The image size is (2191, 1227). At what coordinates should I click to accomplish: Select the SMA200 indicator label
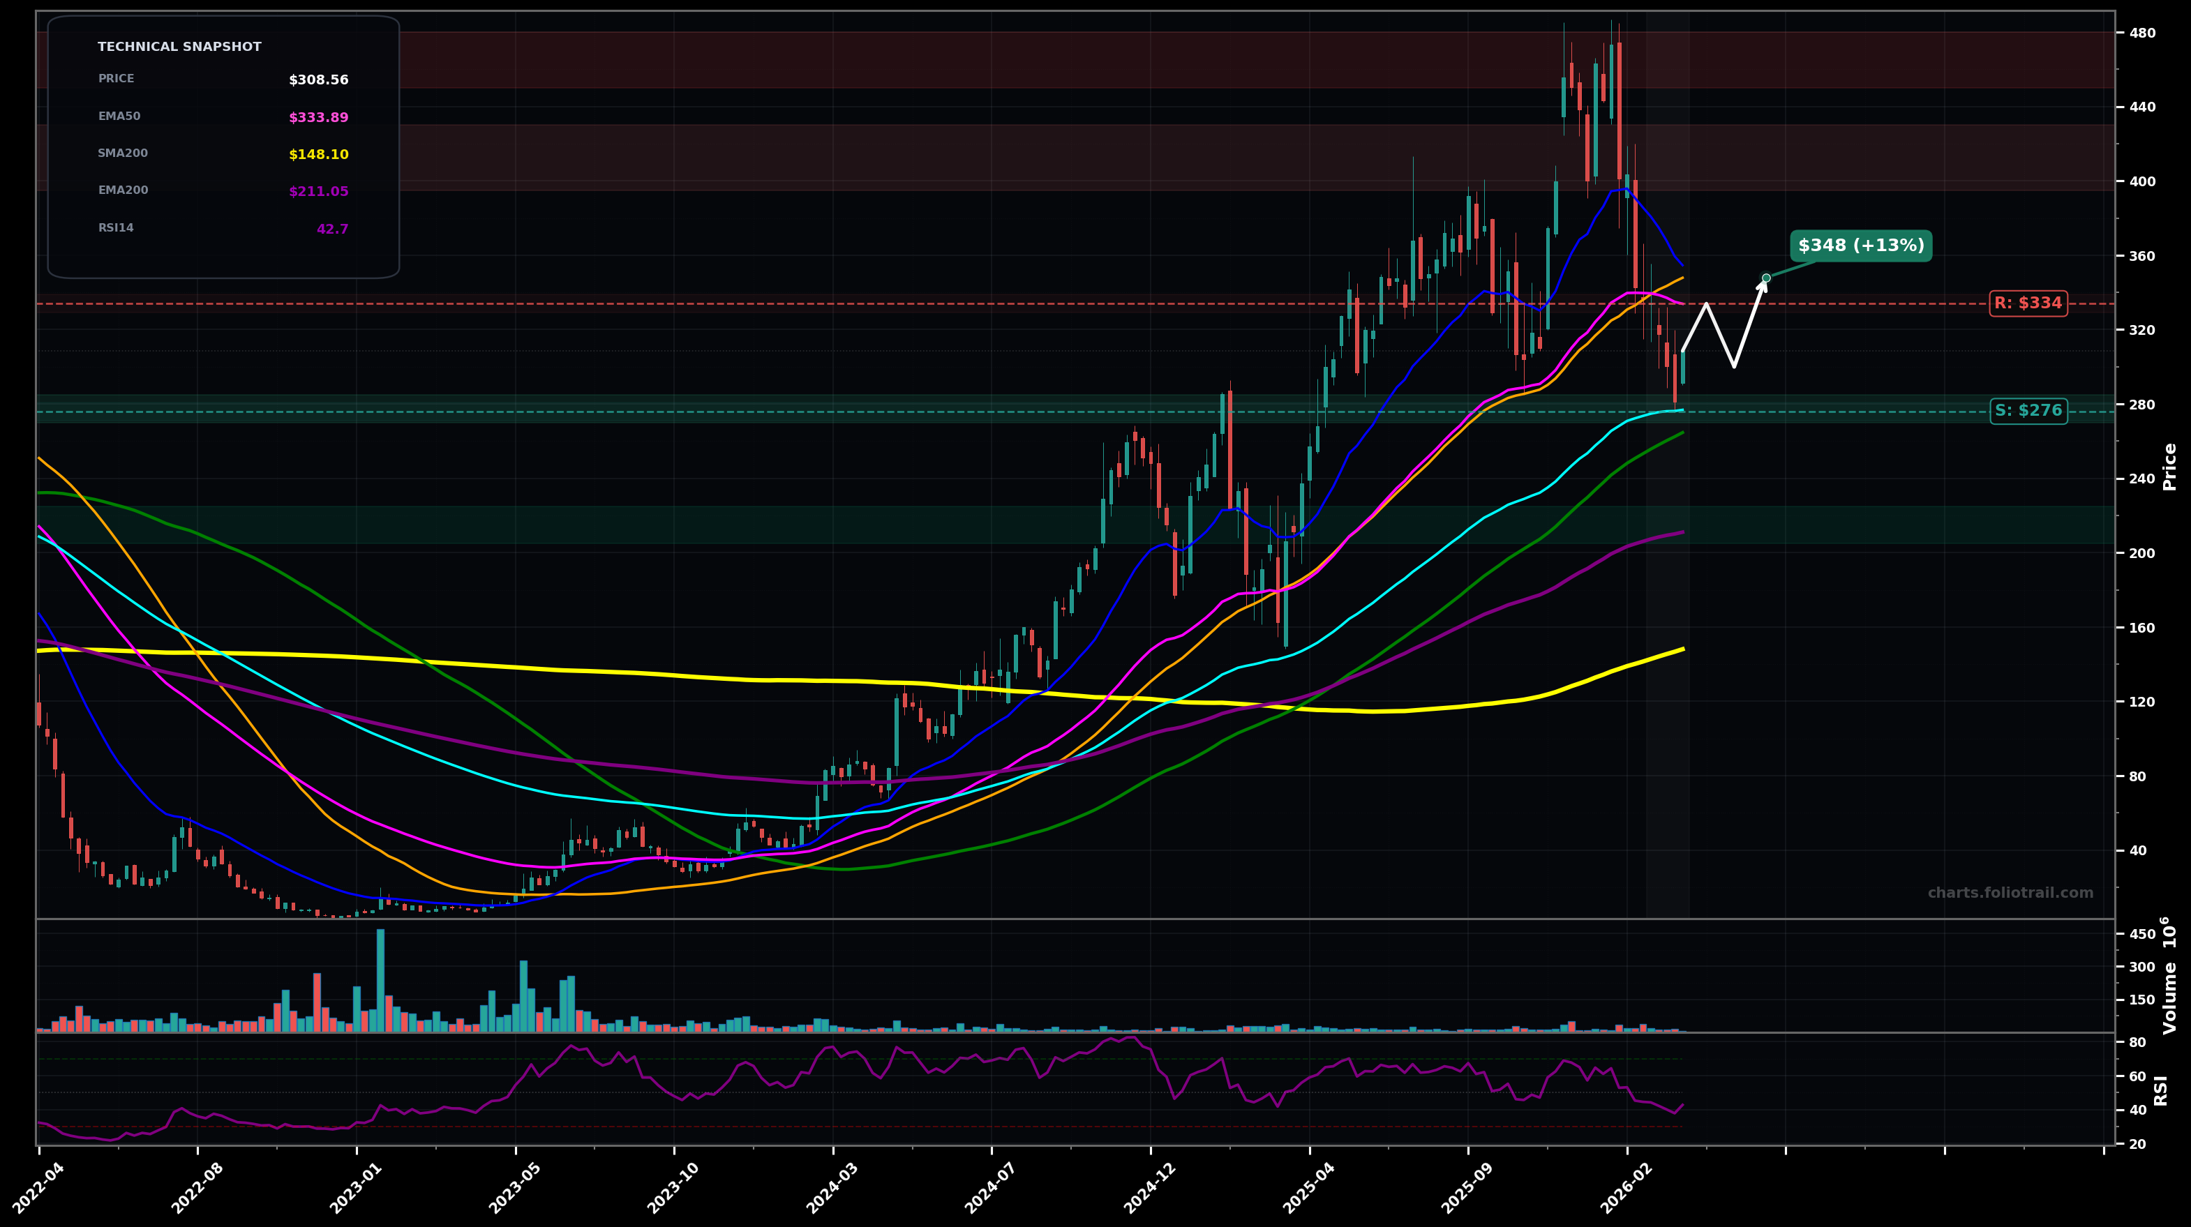pos(123,153)
